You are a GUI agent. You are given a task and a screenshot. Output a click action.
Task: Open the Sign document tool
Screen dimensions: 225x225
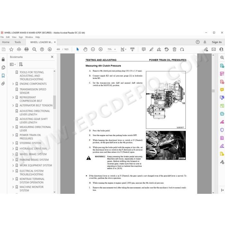coord(159,50)
